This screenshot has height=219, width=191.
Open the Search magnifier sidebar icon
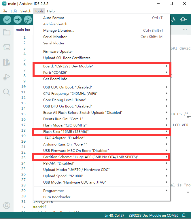point(7,92)
